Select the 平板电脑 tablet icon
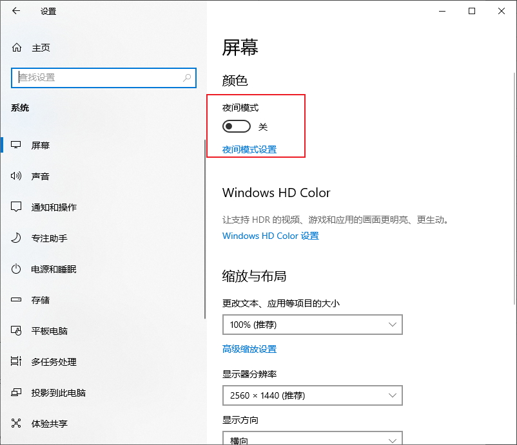Image resolution: width=517 pixels, height=445 pixels. 15,330
